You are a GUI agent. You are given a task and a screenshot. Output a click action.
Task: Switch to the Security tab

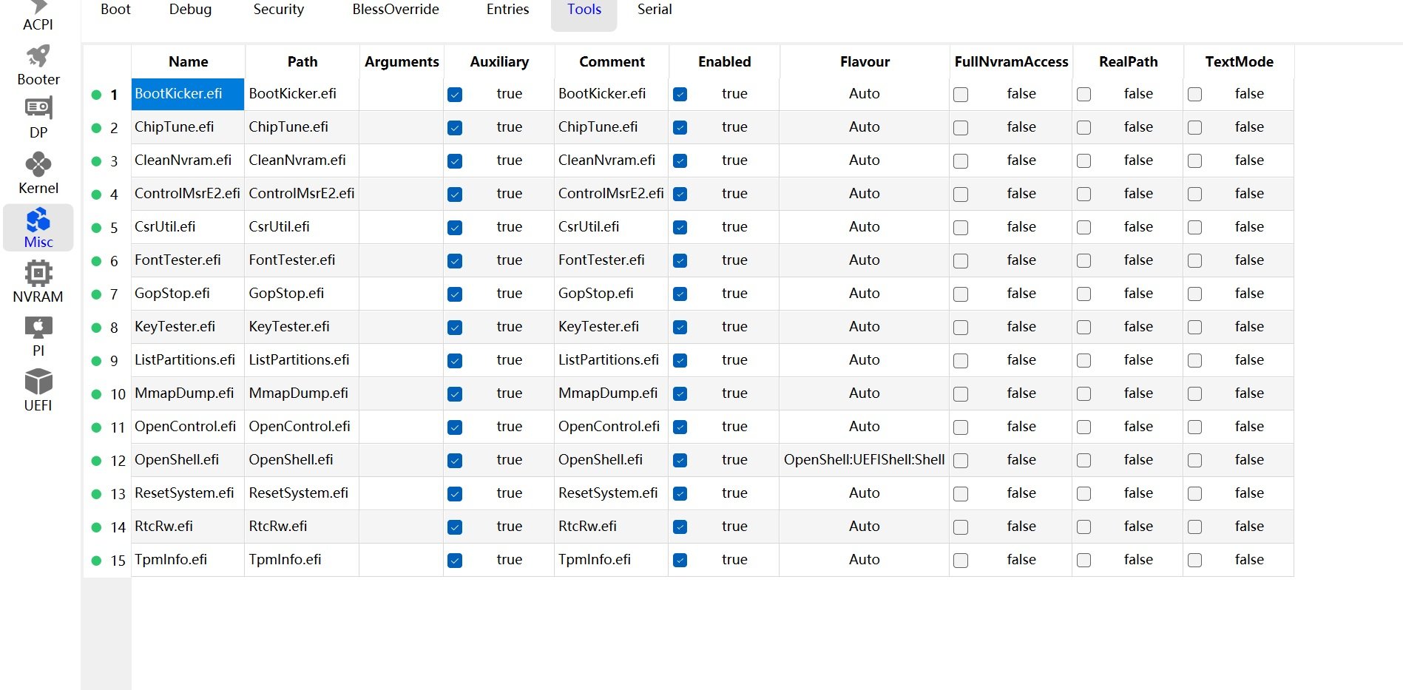[x=278, y=10]
